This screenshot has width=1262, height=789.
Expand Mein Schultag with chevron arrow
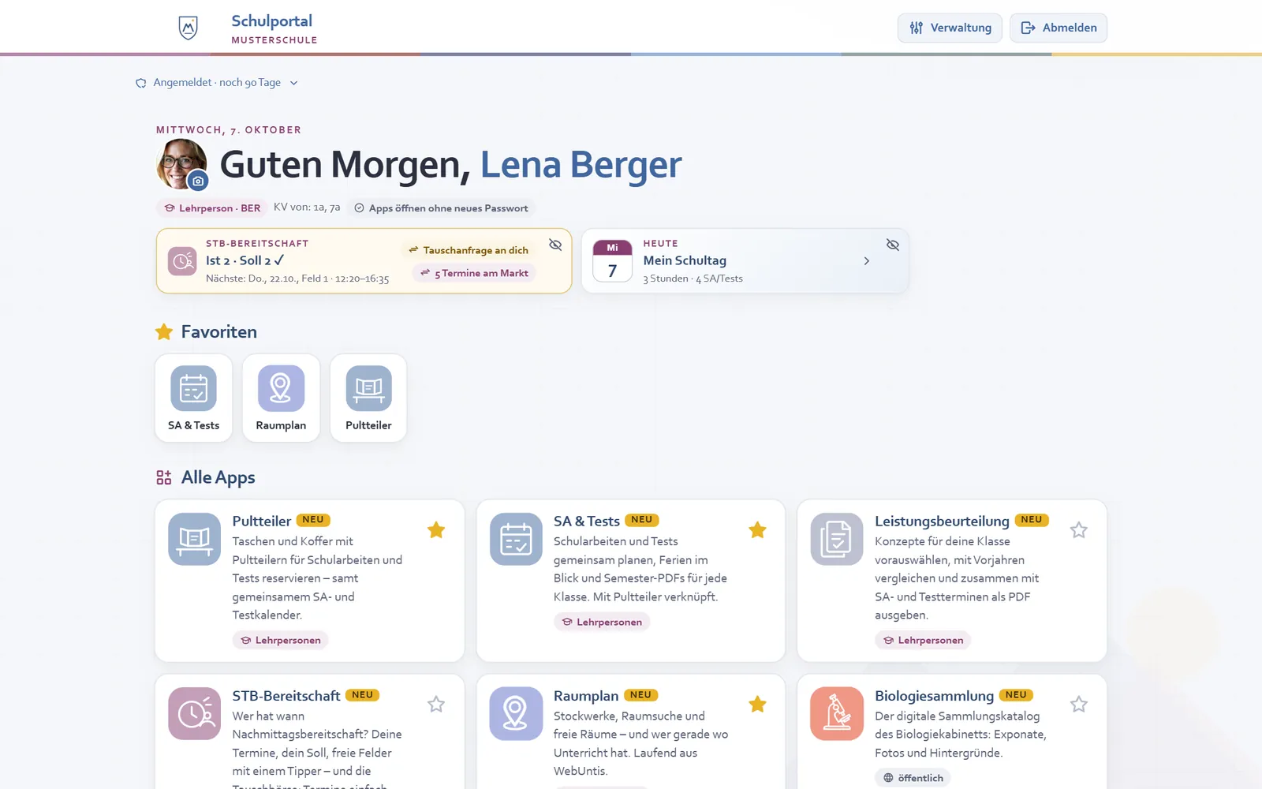click(867, 261)
